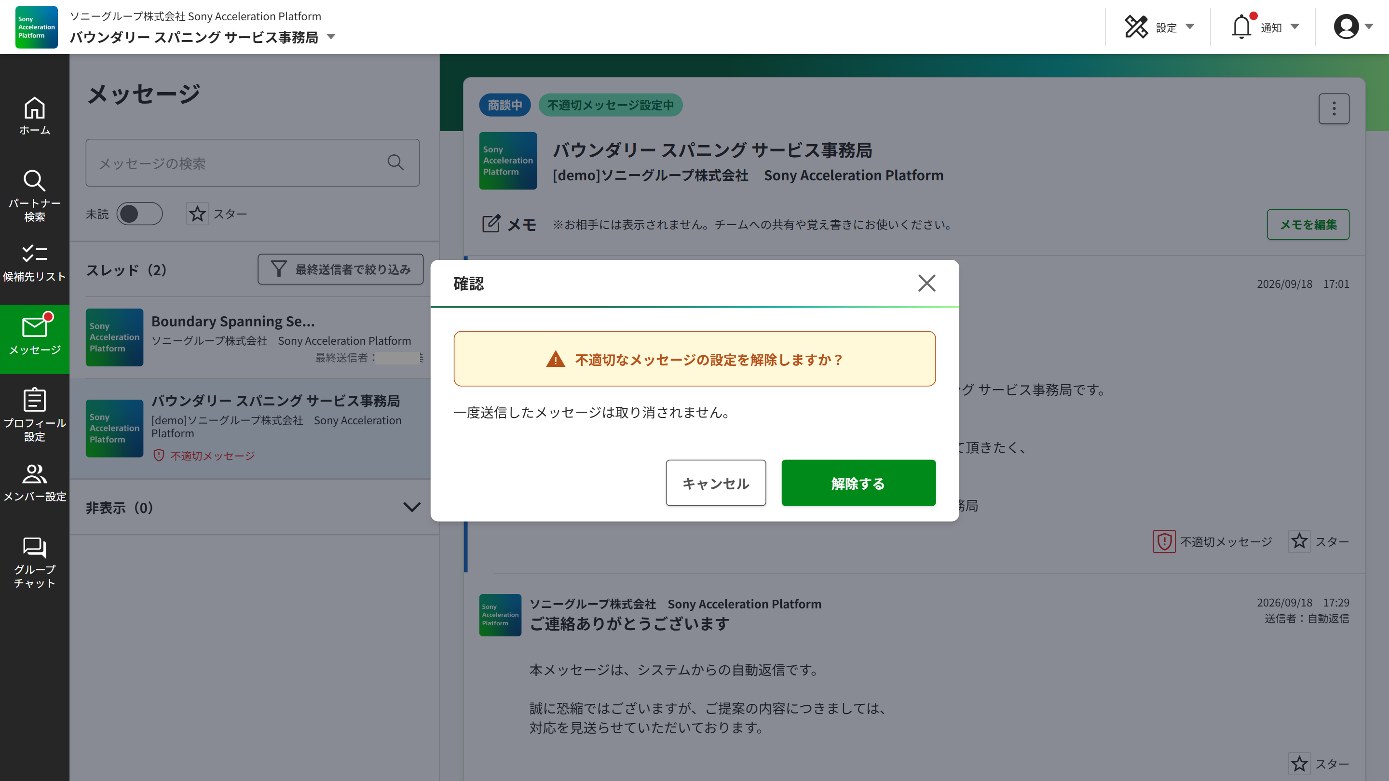Open パートナー検索 in the sidebar
The width and height of the screenshot is (1389, 781).
(35, 196)
